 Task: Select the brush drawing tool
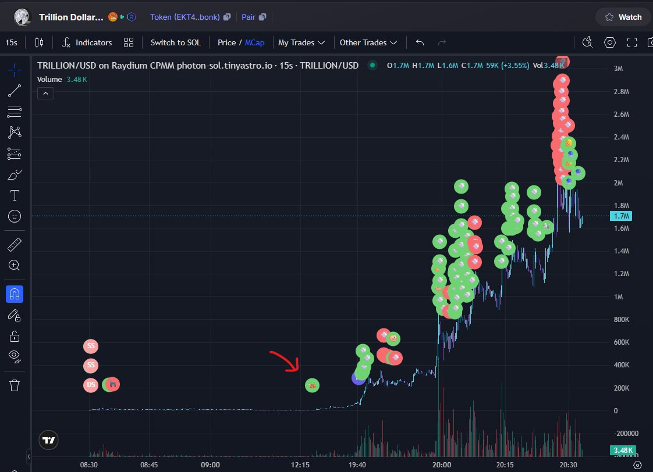15,174
